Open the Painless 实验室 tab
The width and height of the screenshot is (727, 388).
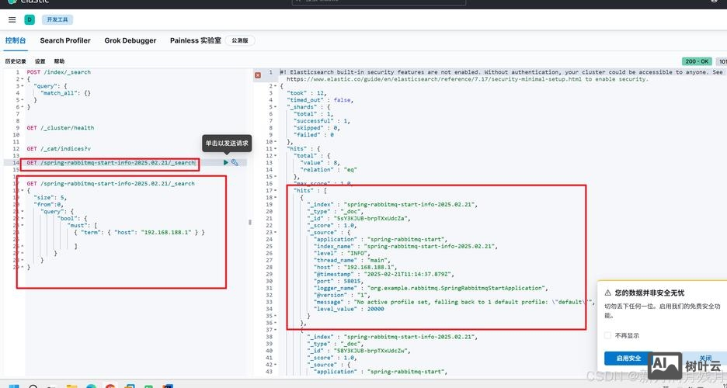coord(196,40)
